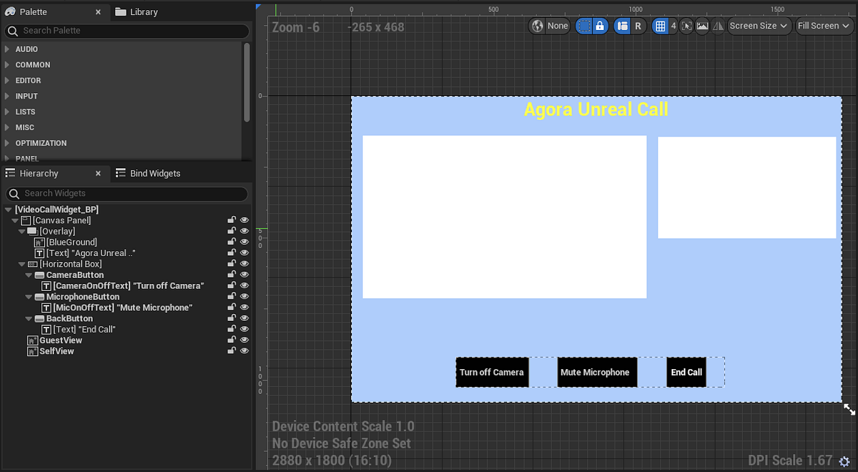Click the Mute Microphone button in canvas
Viewport: 858px width, 472px height.
597,372
